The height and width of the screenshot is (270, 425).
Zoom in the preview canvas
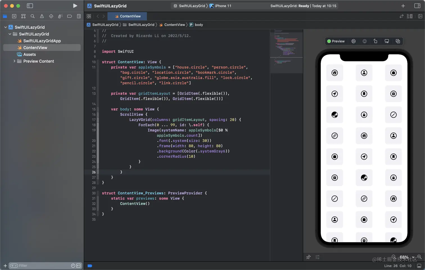click(x=419, y=257)
